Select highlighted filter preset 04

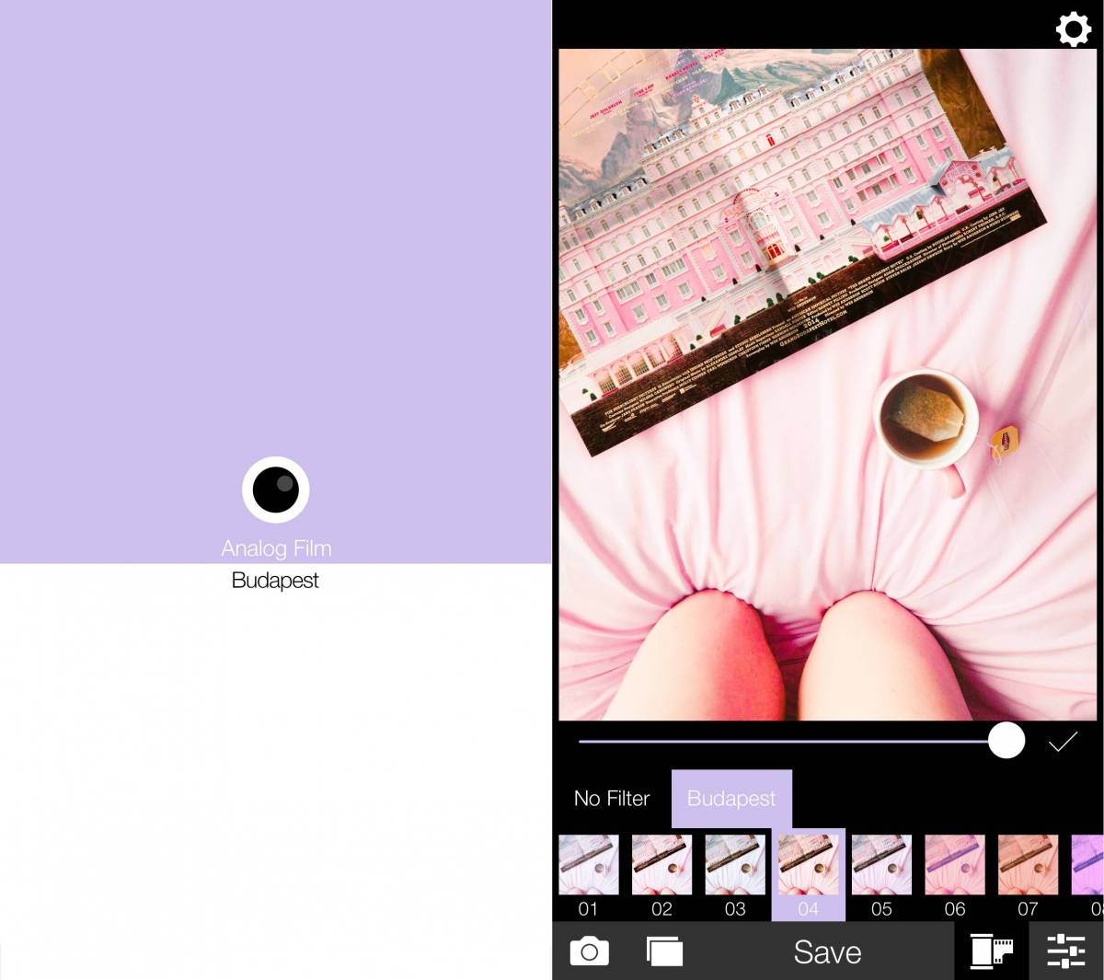click(809, 867)
